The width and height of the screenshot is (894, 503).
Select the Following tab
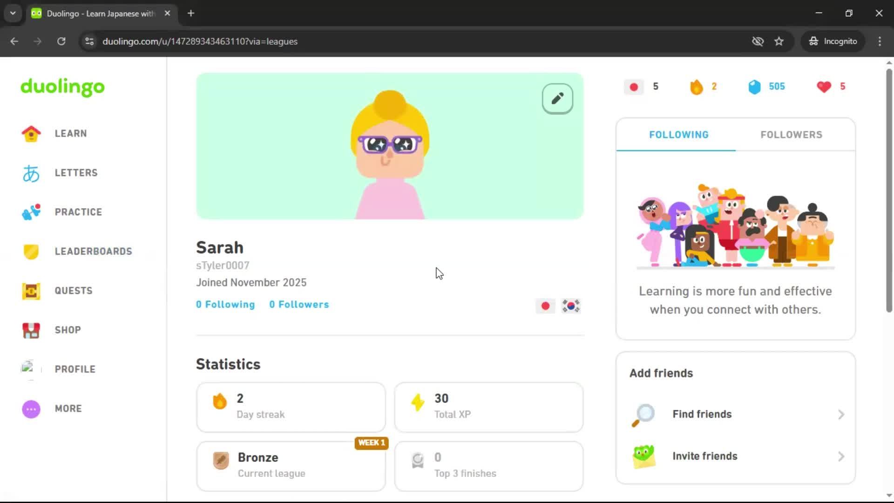(x=678, y=135)
